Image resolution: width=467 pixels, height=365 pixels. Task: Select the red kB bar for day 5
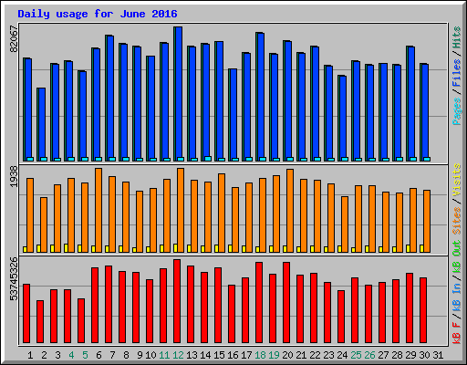(x=81, y=320)
